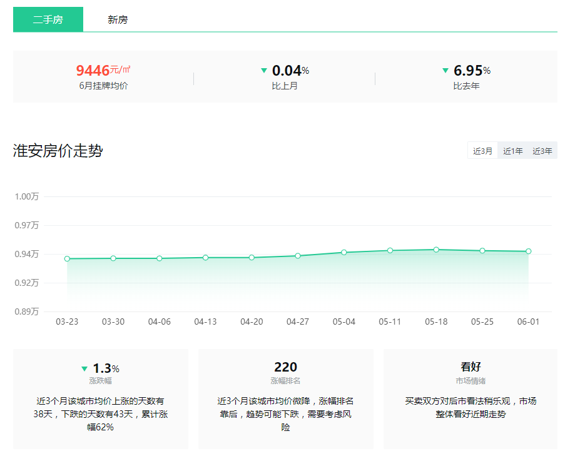570x461 pixels.
Task: Show the 近3年 price trend
Action: (542, 151)
